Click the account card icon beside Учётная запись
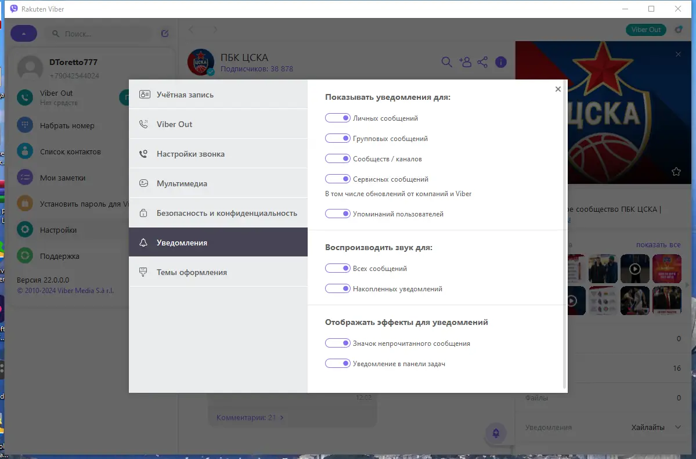This screenshot has width=696, height=459. [x=145, y=94]
